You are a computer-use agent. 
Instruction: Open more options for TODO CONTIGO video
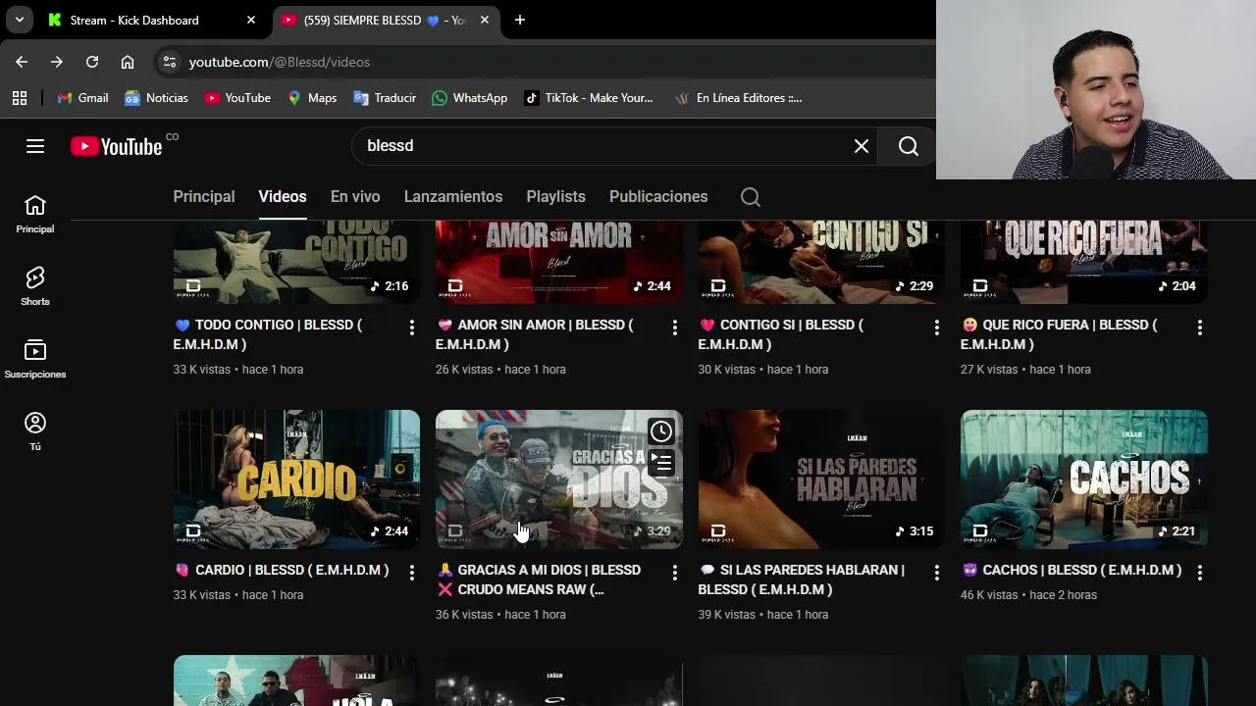(x=412, y=328)
